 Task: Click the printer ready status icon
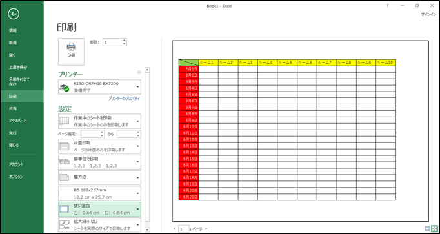(65, 88)
